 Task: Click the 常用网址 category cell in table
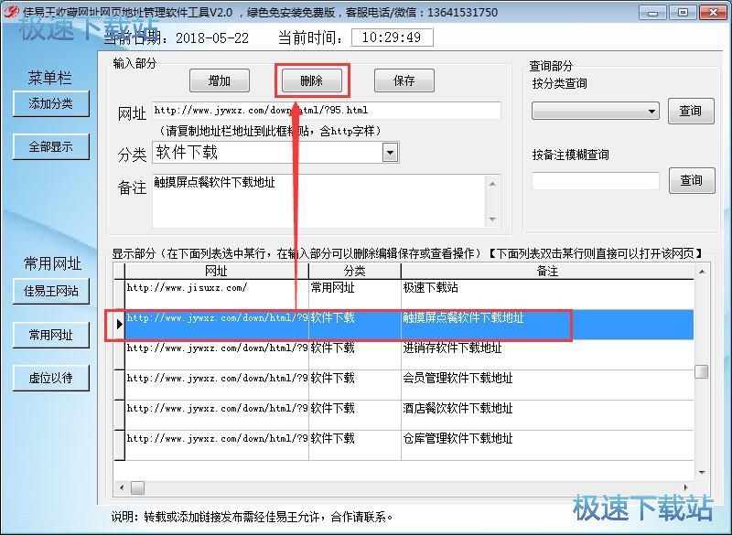(x=355, y=294)
